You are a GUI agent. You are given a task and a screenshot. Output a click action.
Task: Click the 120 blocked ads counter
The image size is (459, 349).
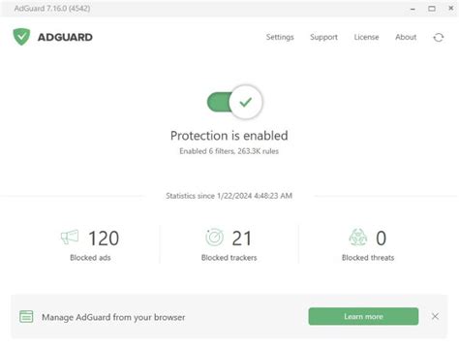click(x=104, y=238)
